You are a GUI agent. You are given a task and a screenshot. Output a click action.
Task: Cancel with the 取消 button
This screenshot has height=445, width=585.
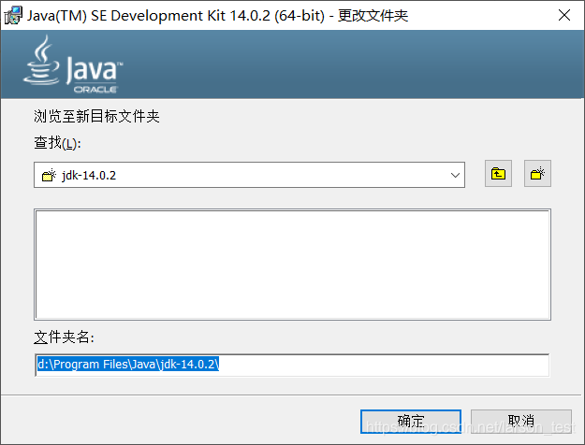point(521,422)
